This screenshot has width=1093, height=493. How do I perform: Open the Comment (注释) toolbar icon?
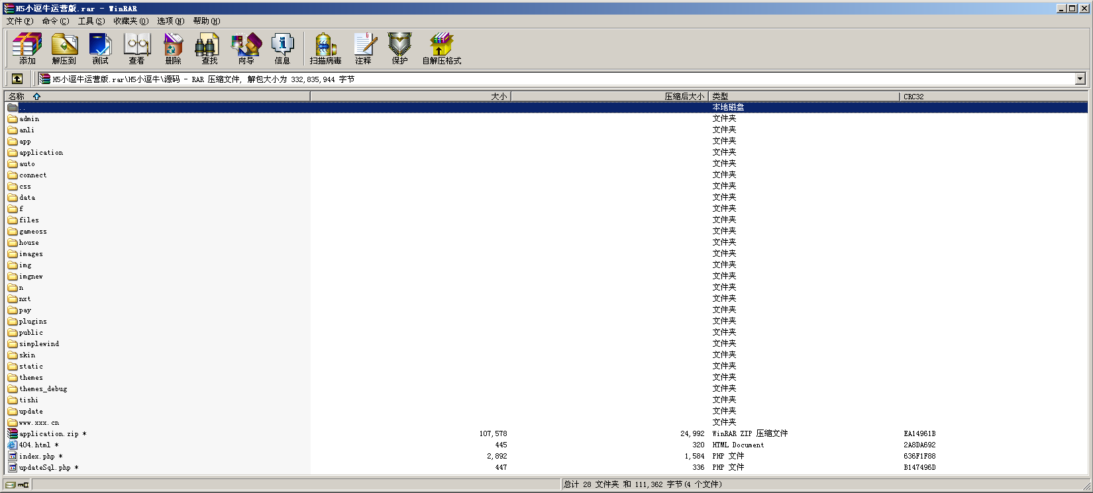(x=363, y=49)
